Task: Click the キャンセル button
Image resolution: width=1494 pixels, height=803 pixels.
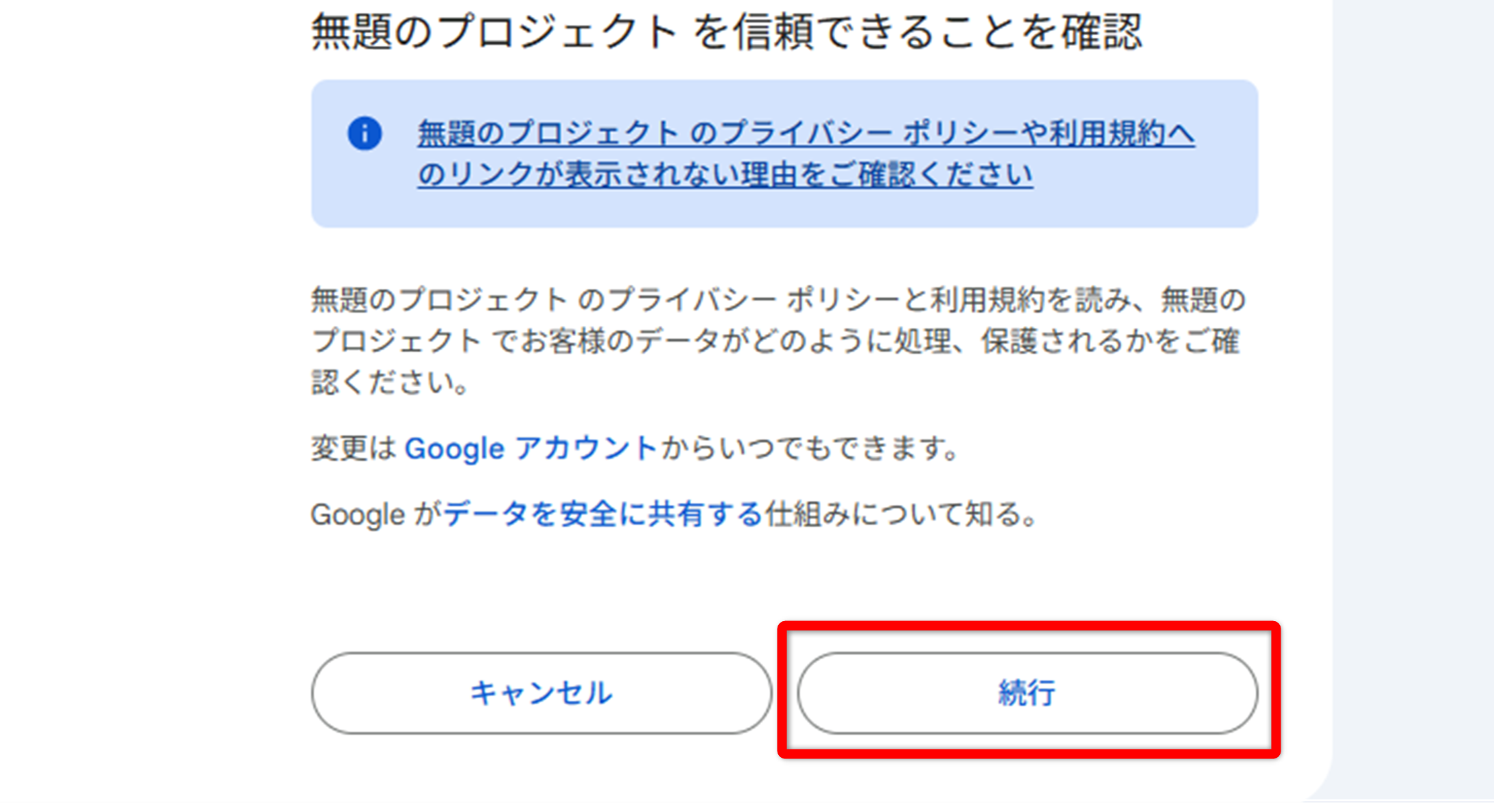Action: pos(541,693)
